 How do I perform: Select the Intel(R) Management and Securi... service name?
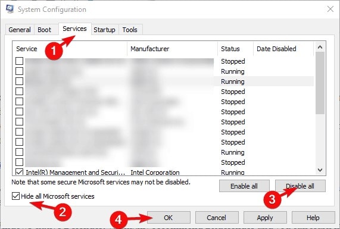point(76,172)
